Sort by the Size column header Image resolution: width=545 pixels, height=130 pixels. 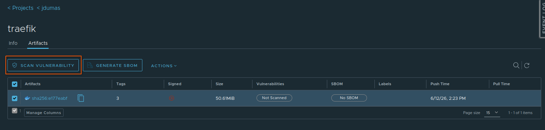(x=219, y=84)
